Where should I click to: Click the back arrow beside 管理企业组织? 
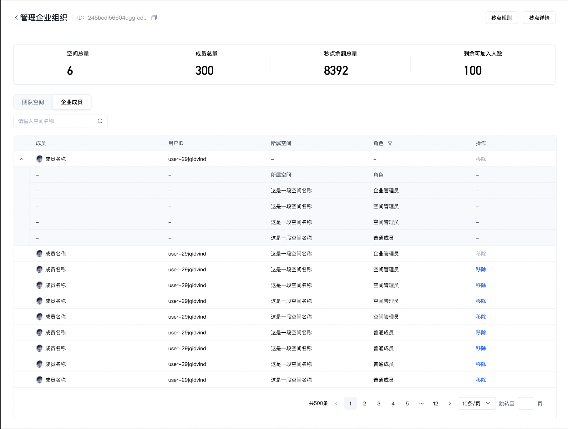pos(16,18)
